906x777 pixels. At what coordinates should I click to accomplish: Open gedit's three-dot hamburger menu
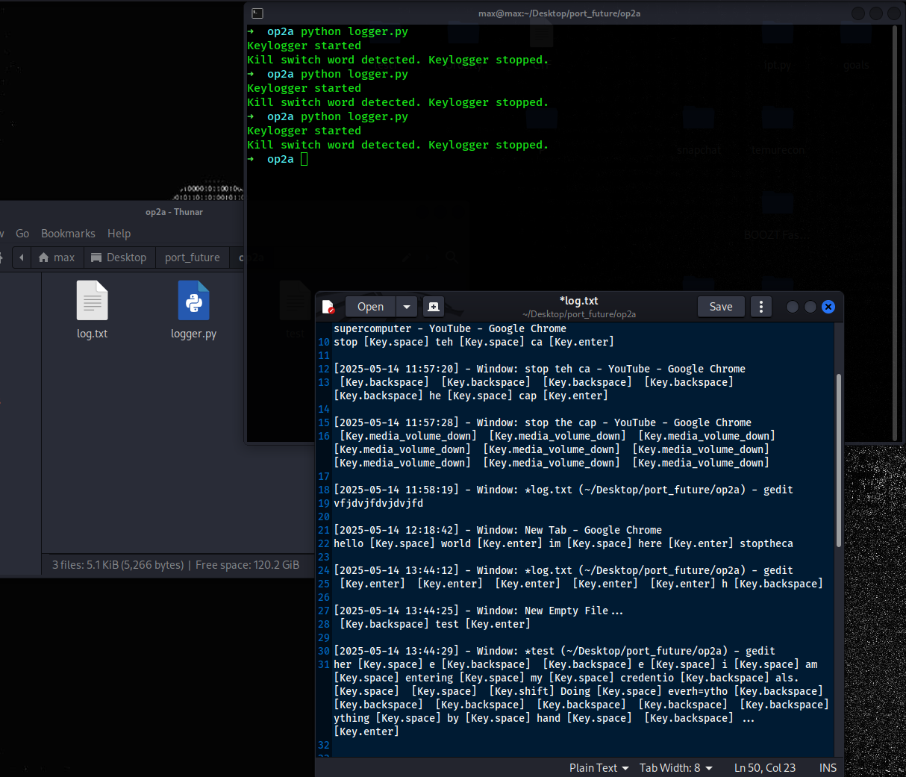point(760,307)
